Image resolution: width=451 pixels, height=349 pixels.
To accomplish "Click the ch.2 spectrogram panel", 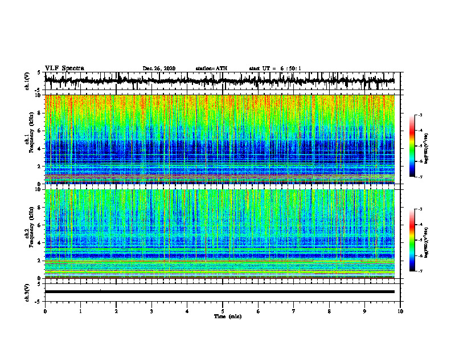I will pos(219,234).
